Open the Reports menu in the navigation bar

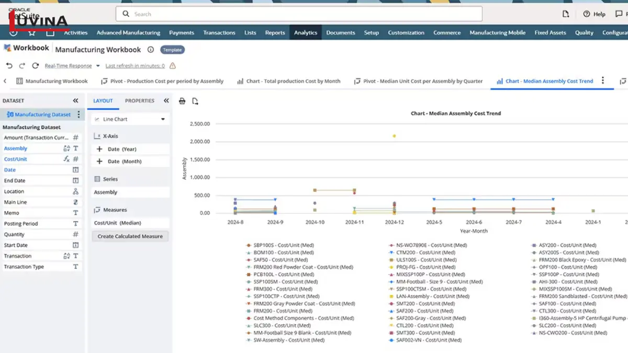pos(275,32)
